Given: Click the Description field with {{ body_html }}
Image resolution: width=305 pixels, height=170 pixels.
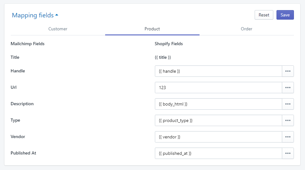Looking at the screenshot, I should pyautogui.click(x=218, y=104).
